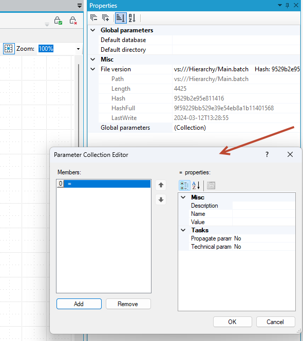Open the tab overflow dropdown at top left
The height and width of the screenshot is (341, 303).
click(x=80, y=6)
